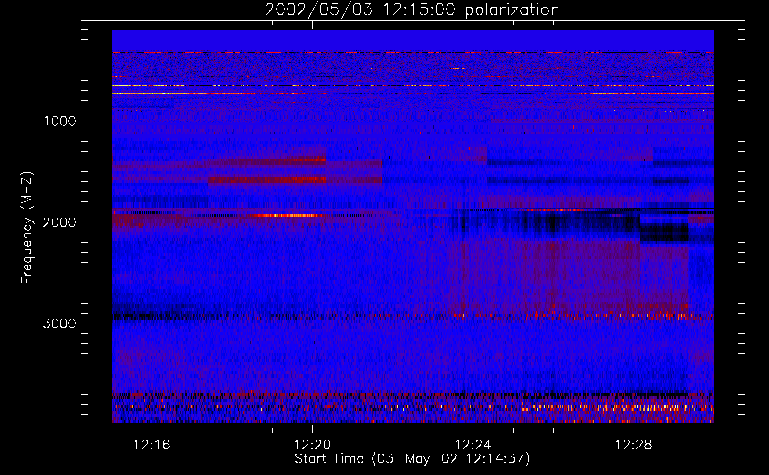Click the "1000" frequency tick label
Screen dimensions: 769x475
[x=59, y=121]
